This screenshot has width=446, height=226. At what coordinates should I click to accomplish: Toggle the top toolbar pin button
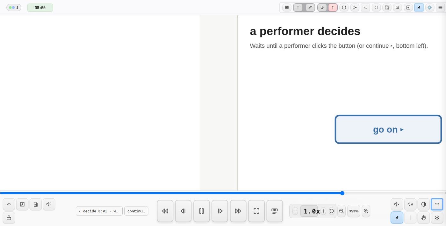coord(419,7)
